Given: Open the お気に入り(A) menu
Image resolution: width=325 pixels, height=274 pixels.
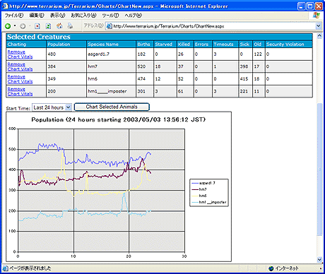Looking at the screenshot, I should coord(83,16).
